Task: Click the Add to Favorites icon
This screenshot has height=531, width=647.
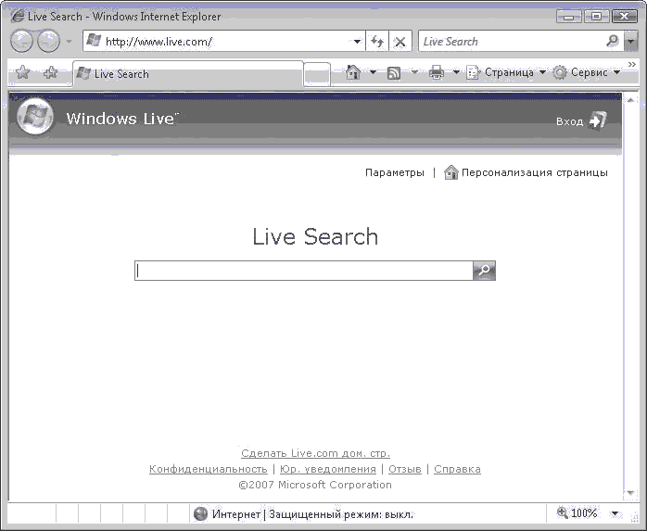Action: [x=51, y=72]
